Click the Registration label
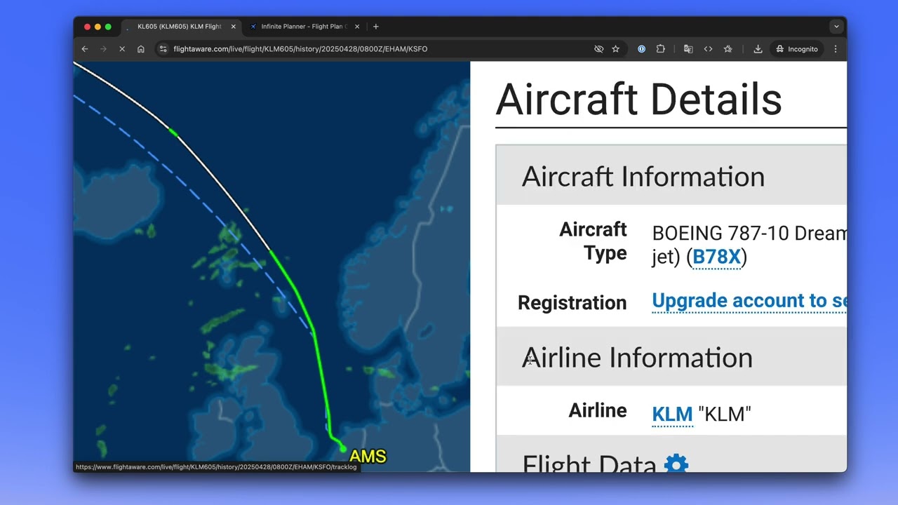The image size is (898, 505). click(x=572, y=302)
